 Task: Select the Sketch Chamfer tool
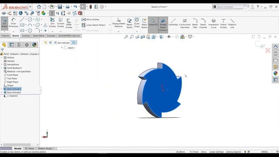(x=203, y=23)
